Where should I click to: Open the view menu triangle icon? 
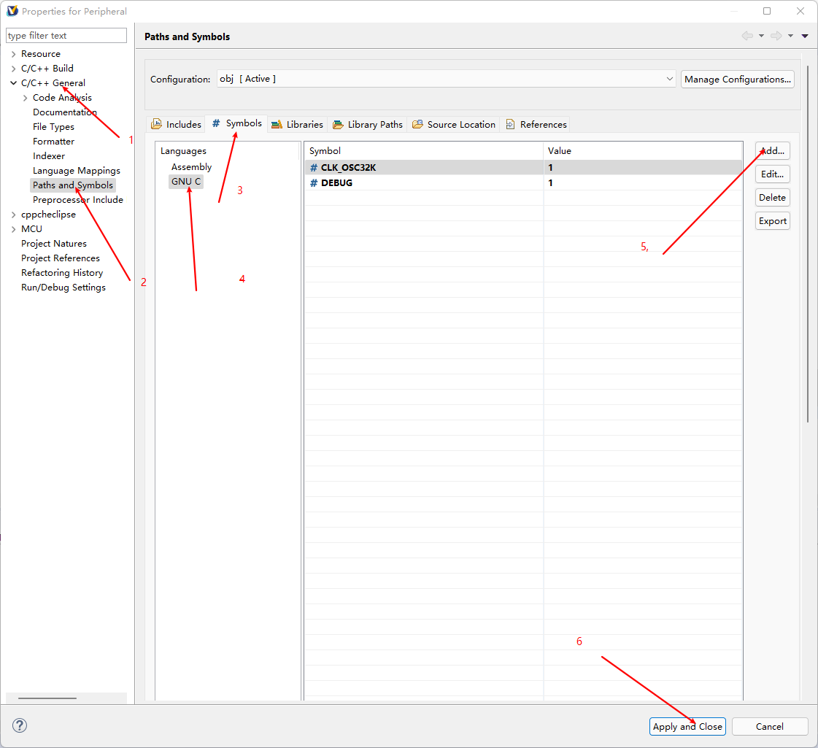click(805, 36)
